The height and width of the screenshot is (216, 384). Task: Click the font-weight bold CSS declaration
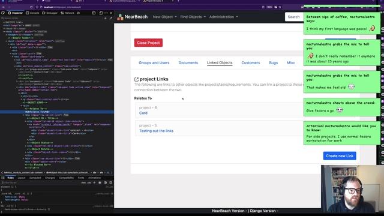[16, 200]
